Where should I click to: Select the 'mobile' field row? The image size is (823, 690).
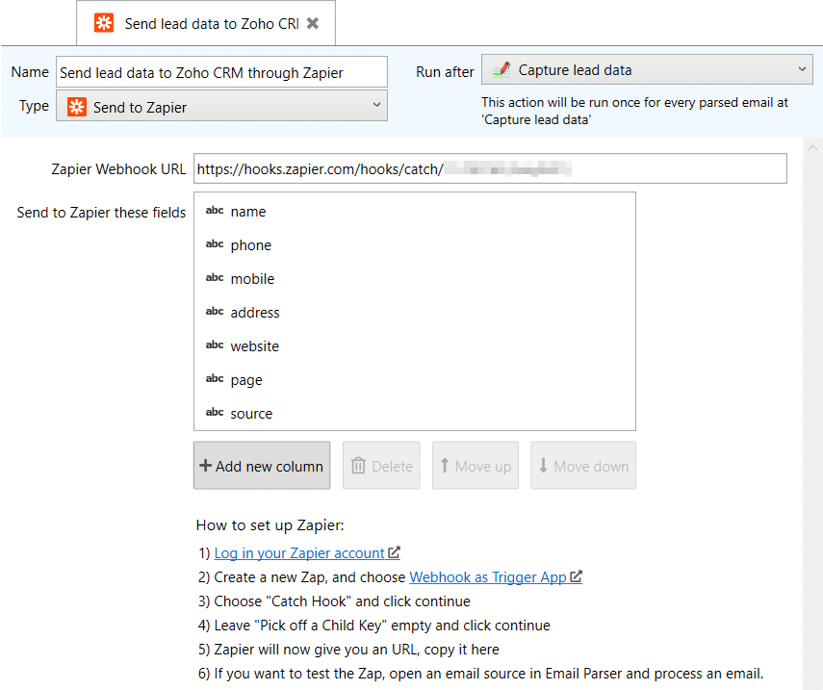point(415,279)
